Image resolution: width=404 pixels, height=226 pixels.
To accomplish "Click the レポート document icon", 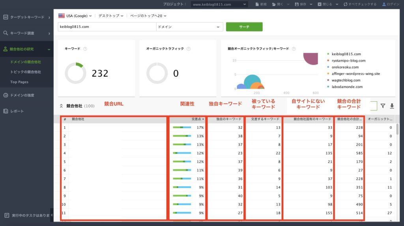I will [6, 111].
